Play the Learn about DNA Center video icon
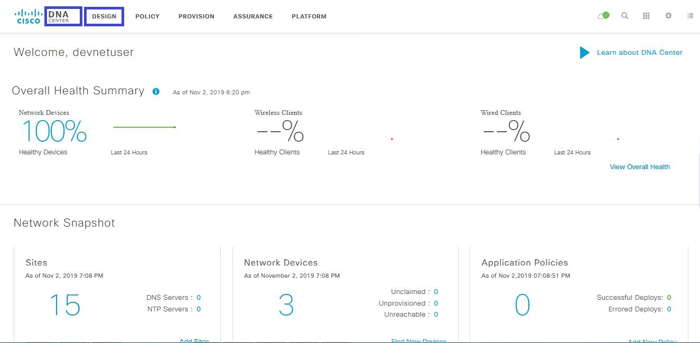700x343 pixels. coord(584,52)
